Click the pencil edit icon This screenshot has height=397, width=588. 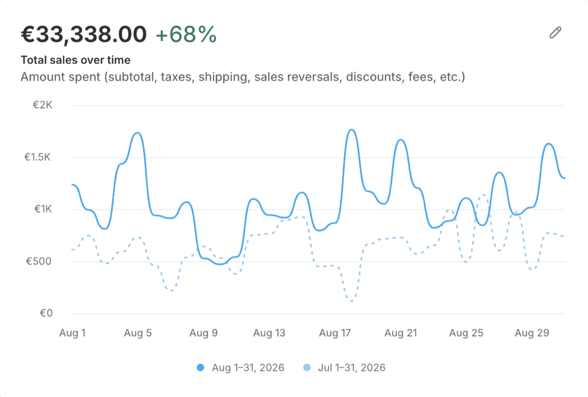(x=555, y=33)
